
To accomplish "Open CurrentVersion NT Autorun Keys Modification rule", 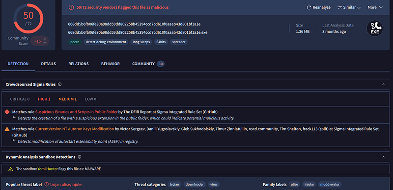I will 75,129.
